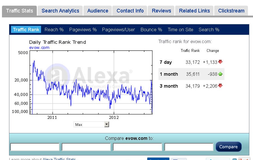
Task: Click the 2011 axis label
Action: pyautogui.click(x=52, y=117)
